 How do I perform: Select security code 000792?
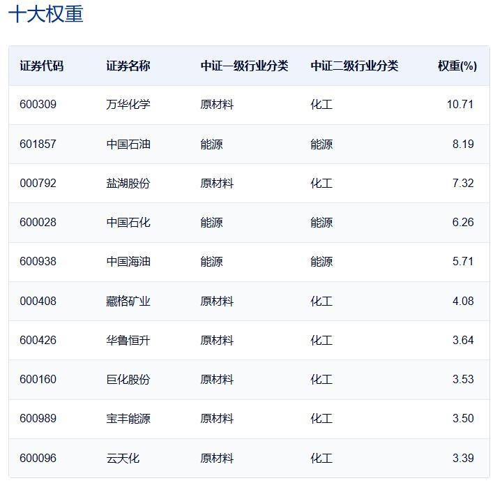pyautogui.click(x=38, y=183)
